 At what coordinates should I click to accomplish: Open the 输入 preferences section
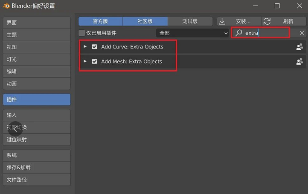coord(37,115)
